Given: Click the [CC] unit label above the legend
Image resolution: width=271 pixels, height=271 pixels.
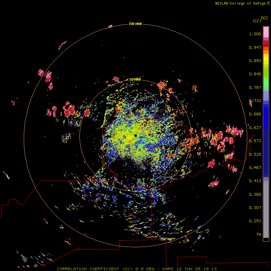Looking at the screenshot, I should pos(257,21).
